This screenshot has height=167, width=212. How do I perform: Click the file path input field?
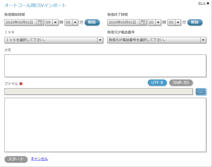pyautogui.click(x=99, y=91)
